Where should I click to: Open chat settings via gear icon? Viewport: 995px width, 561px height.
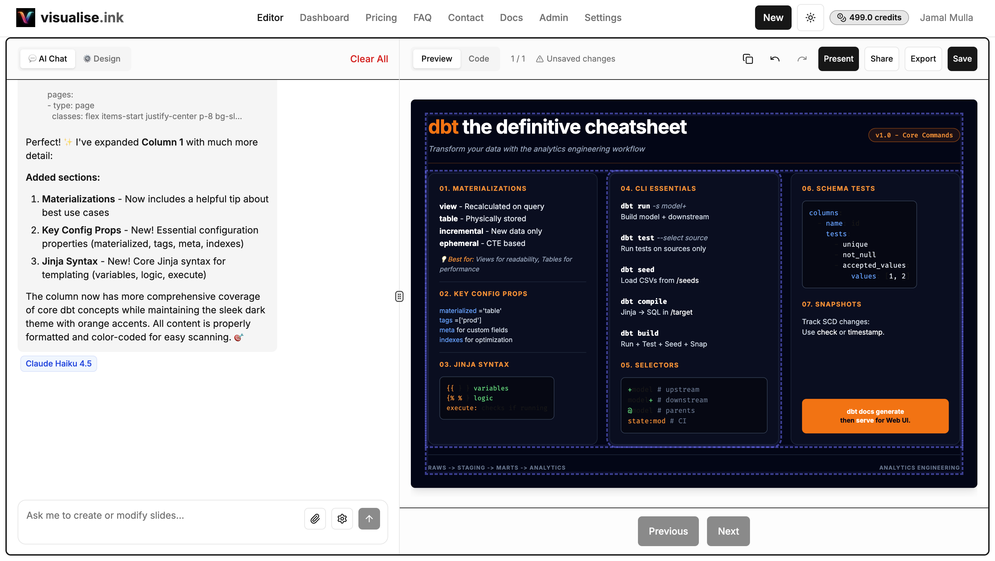click(342, 518)
